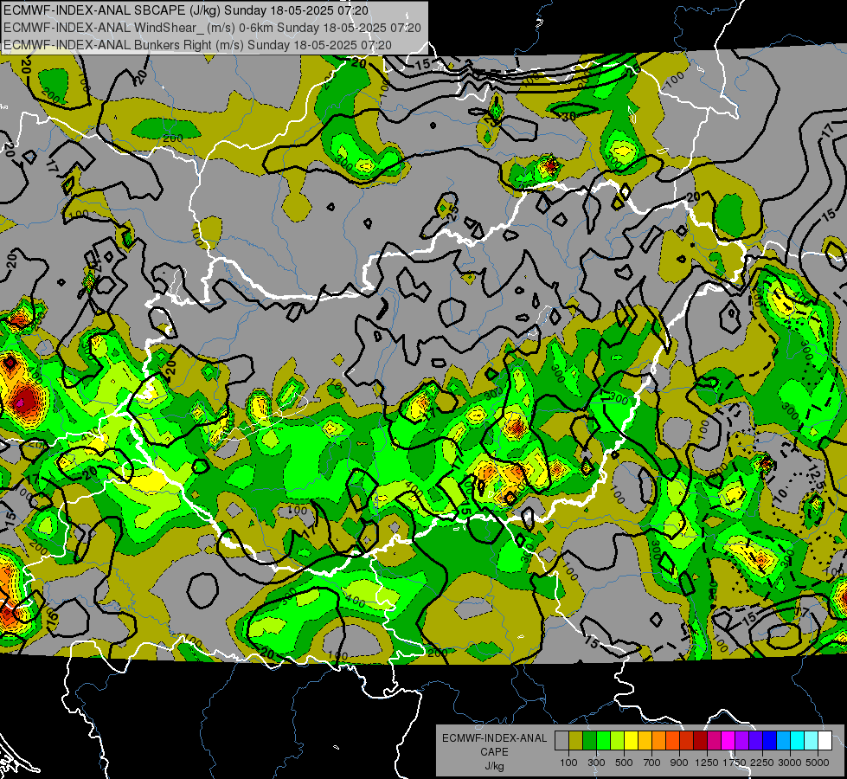The width and height of the screenshot is (847, 779).
Task: Click the legend scale value 100
Action: coord(568,763)
